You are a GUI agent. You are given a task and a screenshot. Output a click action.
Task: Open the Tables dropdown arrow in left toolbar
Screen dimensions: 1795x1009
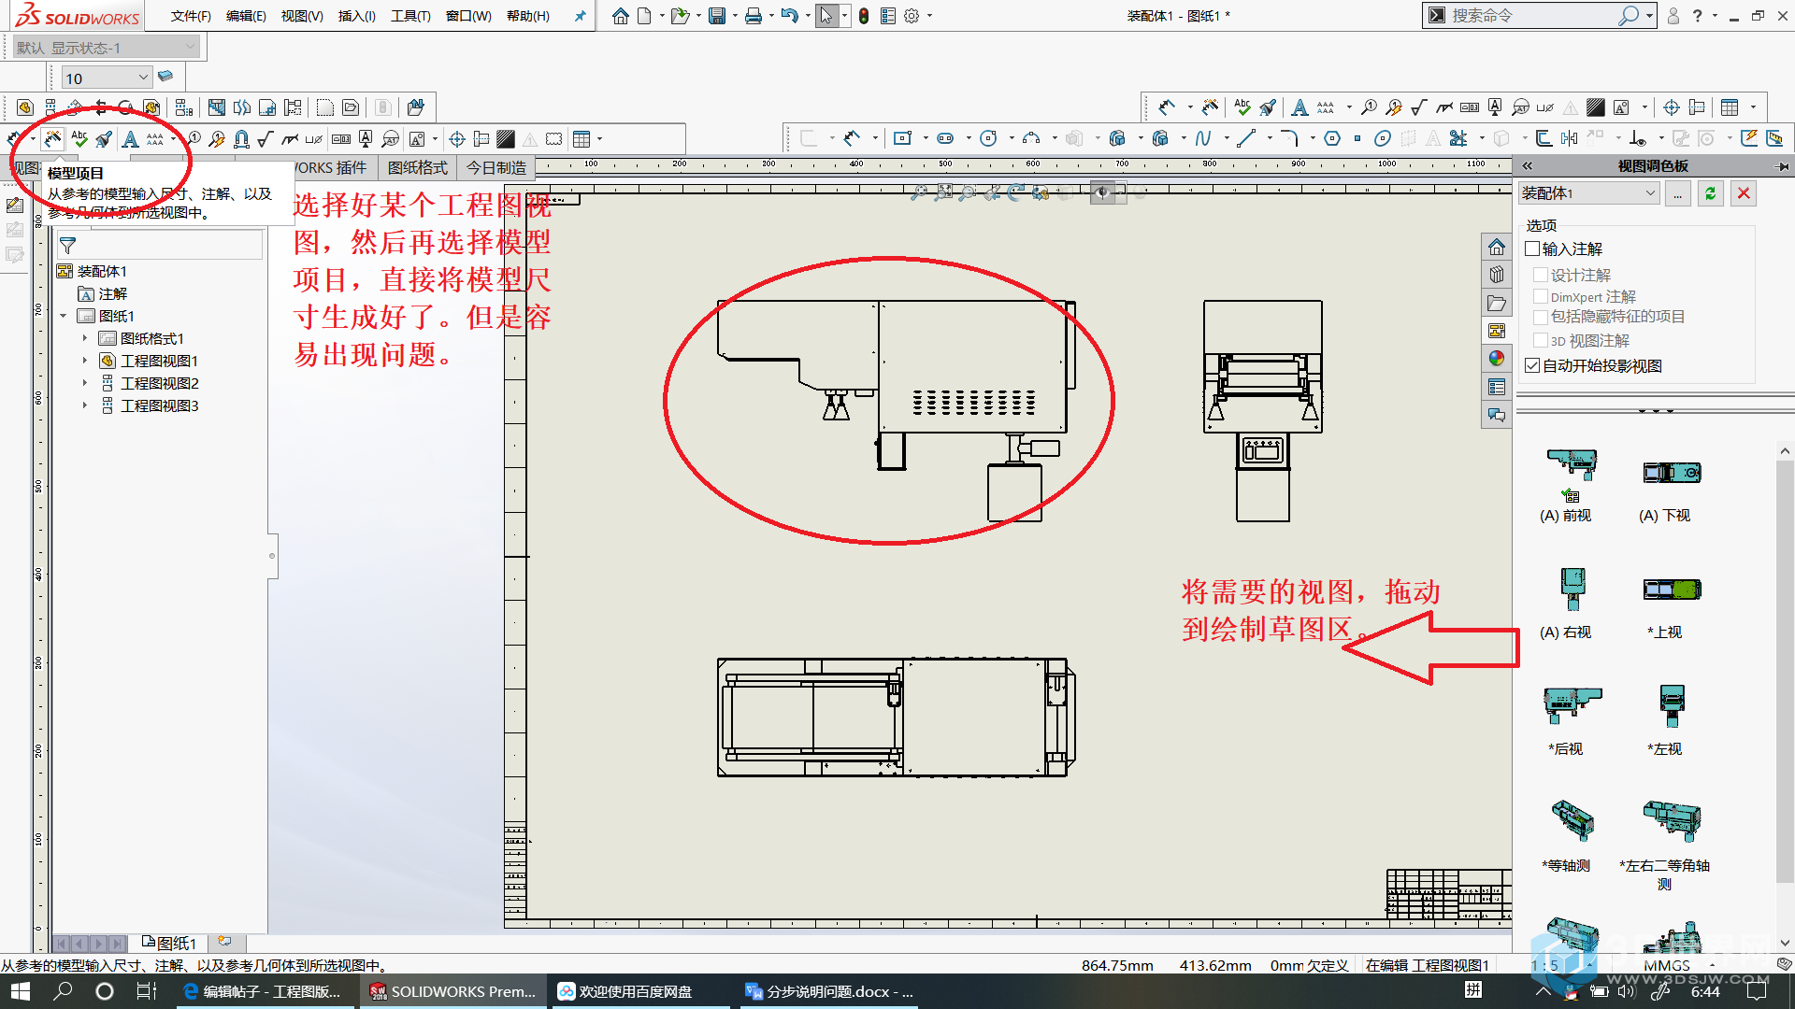599,139
